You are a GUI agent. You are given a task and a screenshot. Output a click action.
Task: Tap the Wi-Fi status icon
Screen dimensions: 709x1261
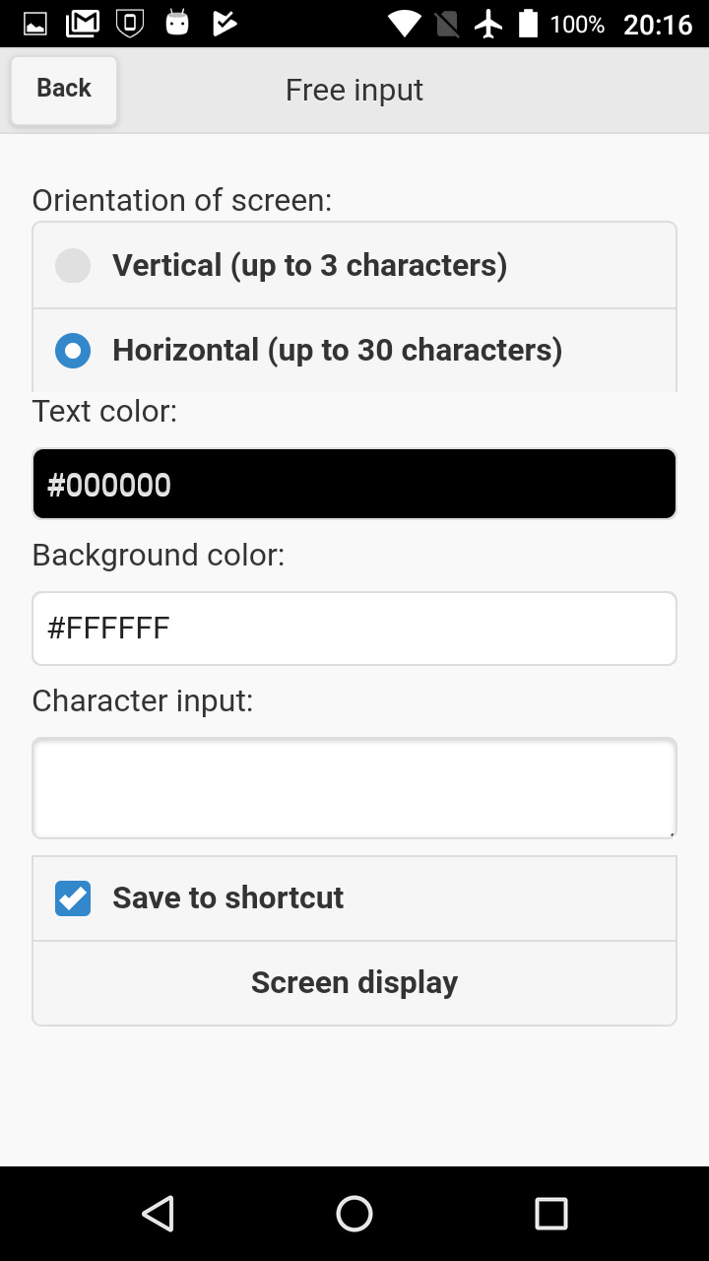[404, 24]
